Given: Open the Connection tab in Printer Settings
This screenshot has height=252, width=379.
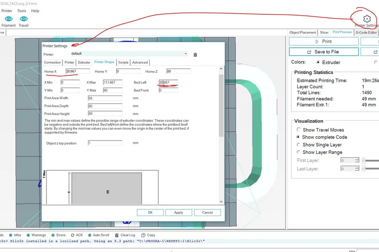Looking at the screenshot, I should click(x=53, y=62).
